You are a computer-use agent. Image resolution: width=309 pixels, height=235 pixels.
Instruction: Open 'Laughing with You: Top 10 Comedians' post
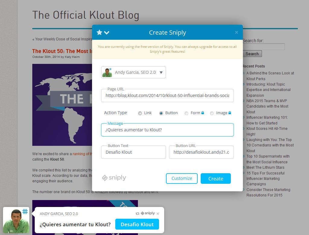coord(270,145)
